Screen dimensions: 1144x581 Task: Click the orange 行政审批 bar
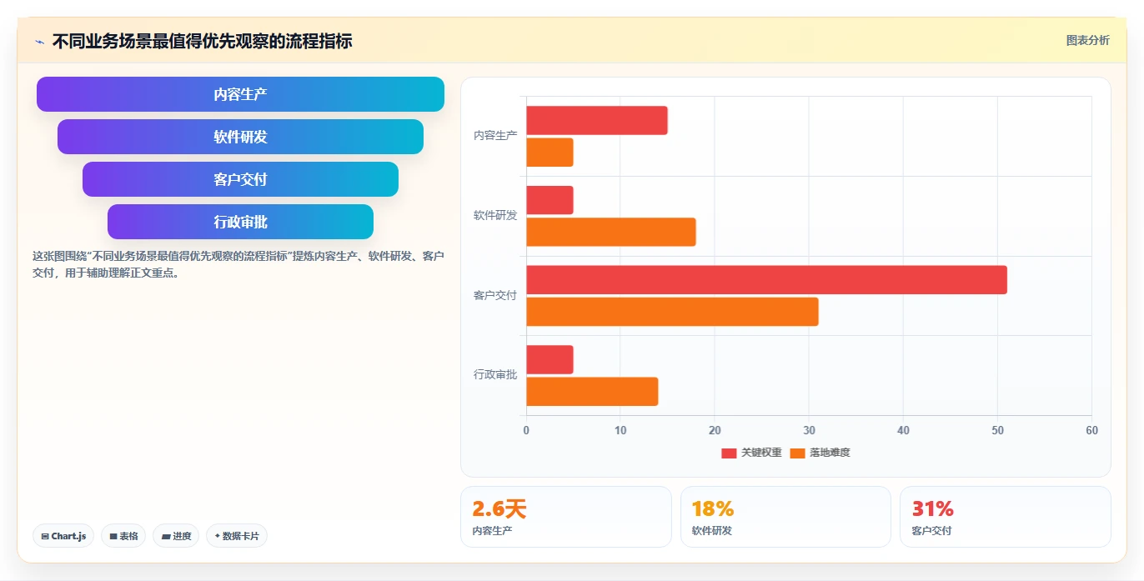click(592, 392)
